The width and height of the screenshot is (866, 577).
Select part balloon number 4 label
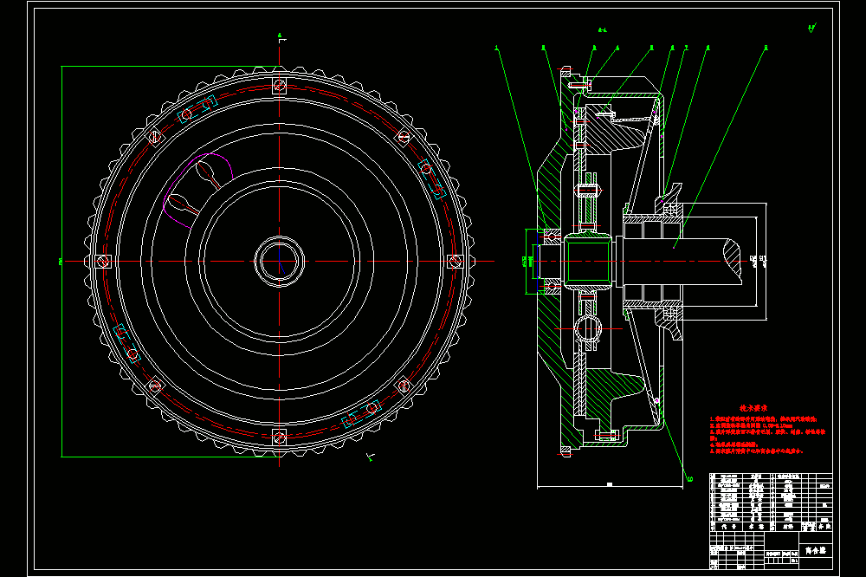617,49
